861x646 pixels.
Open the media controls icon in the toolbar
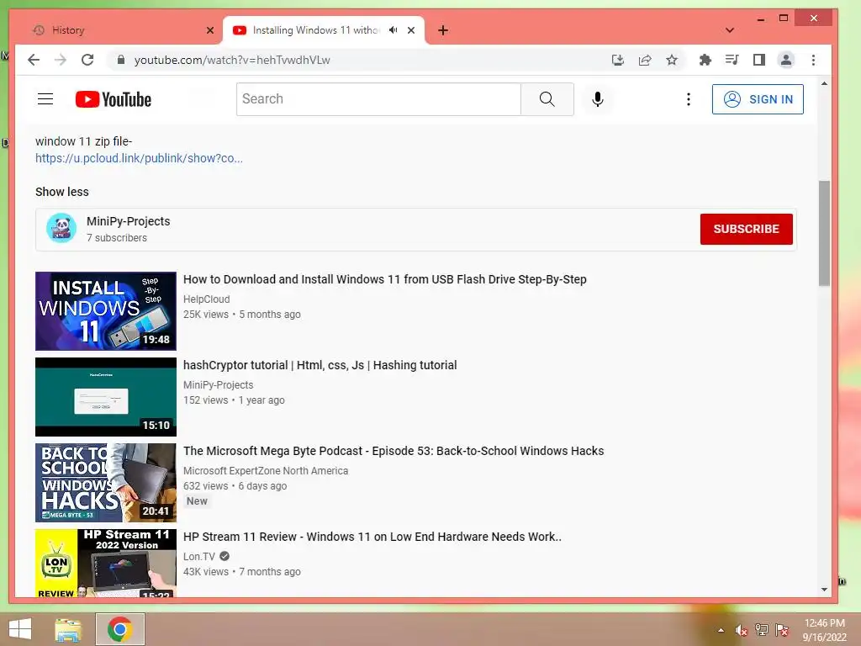click(732, 60)
